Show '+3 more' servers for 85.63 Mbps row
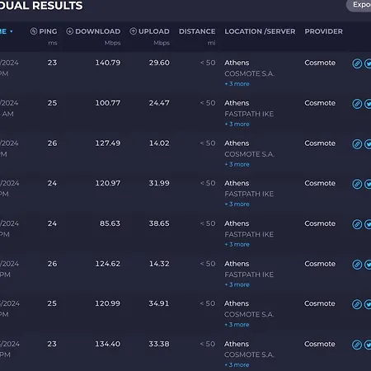 coord(237,244)
